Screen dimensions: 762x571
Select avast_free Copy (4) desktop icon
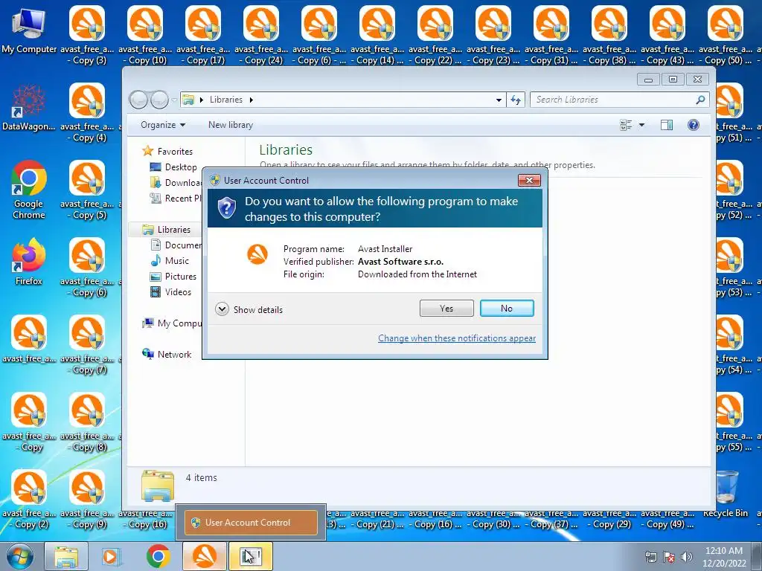[87, 112]
